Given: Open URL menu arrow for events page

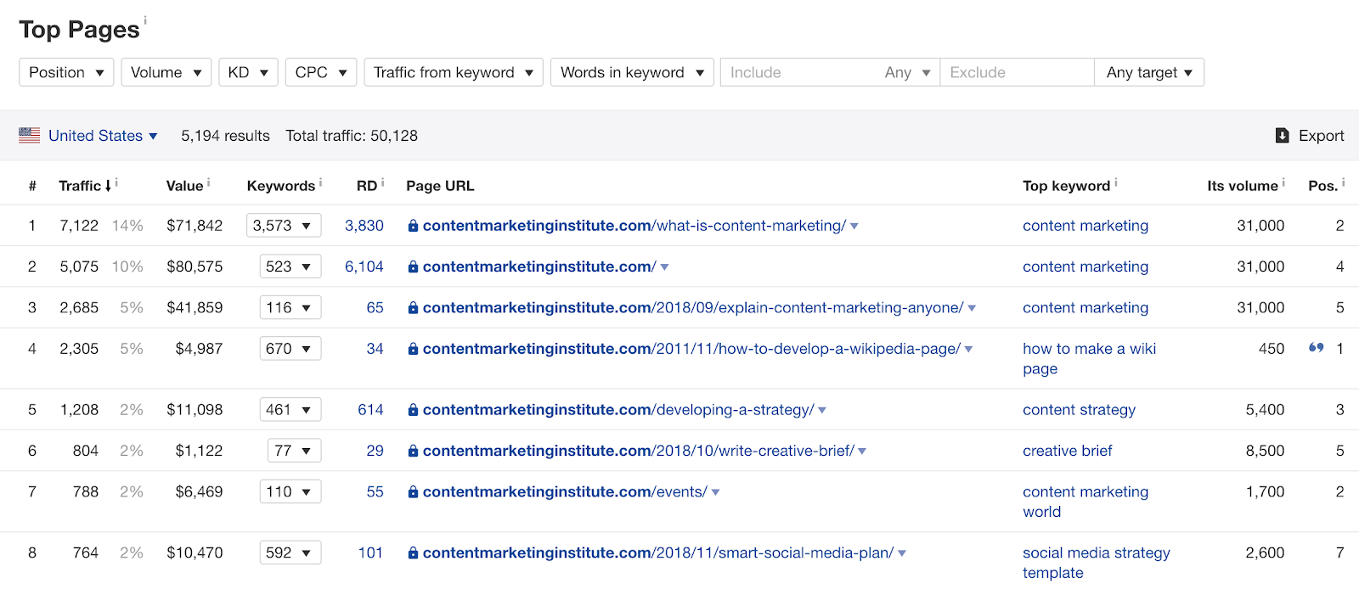Looking at the screenshot, I should pos(716,492).
